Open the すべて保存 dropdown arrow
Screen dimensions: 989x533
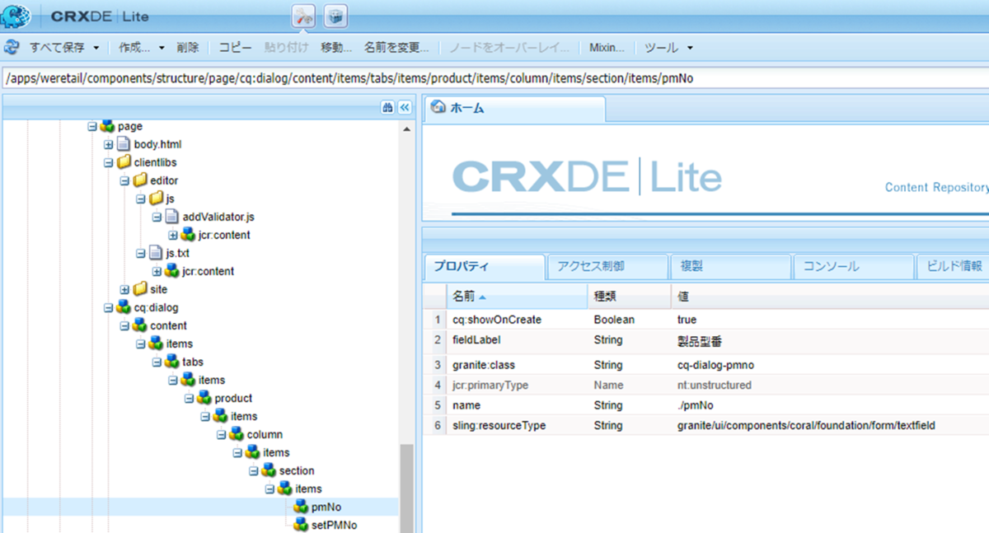(96, 48)
